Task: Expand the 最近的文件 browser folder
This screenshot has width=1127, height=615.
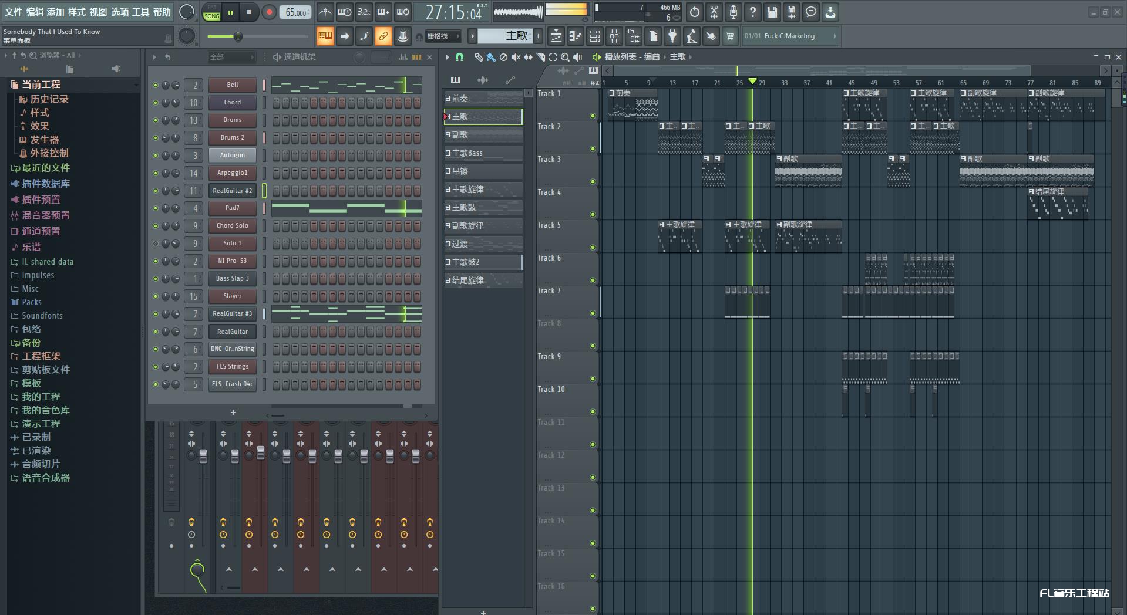Action: coord(46,168)
